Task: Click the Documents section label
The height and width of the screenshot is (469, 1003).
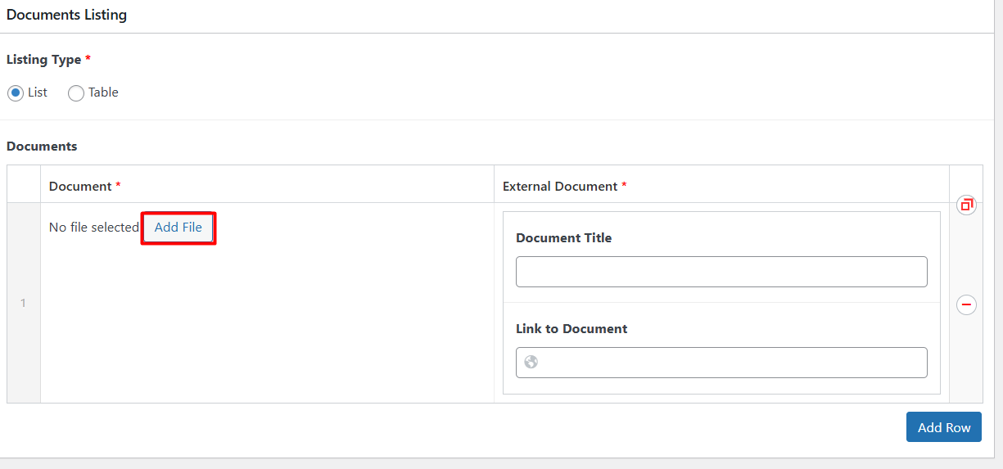Action: click(42, 147)
